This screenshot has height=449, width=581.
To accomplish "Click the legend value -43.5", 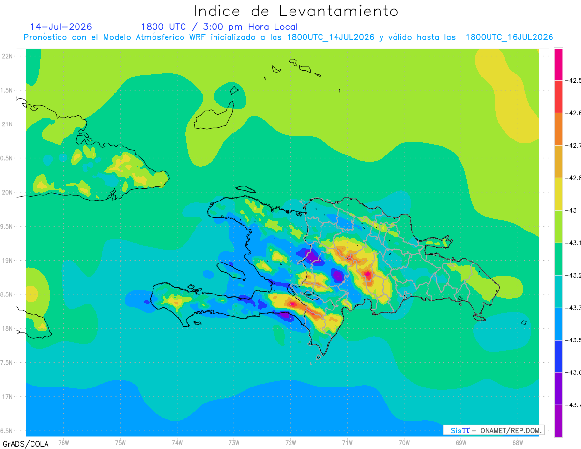I will point(574,340).
